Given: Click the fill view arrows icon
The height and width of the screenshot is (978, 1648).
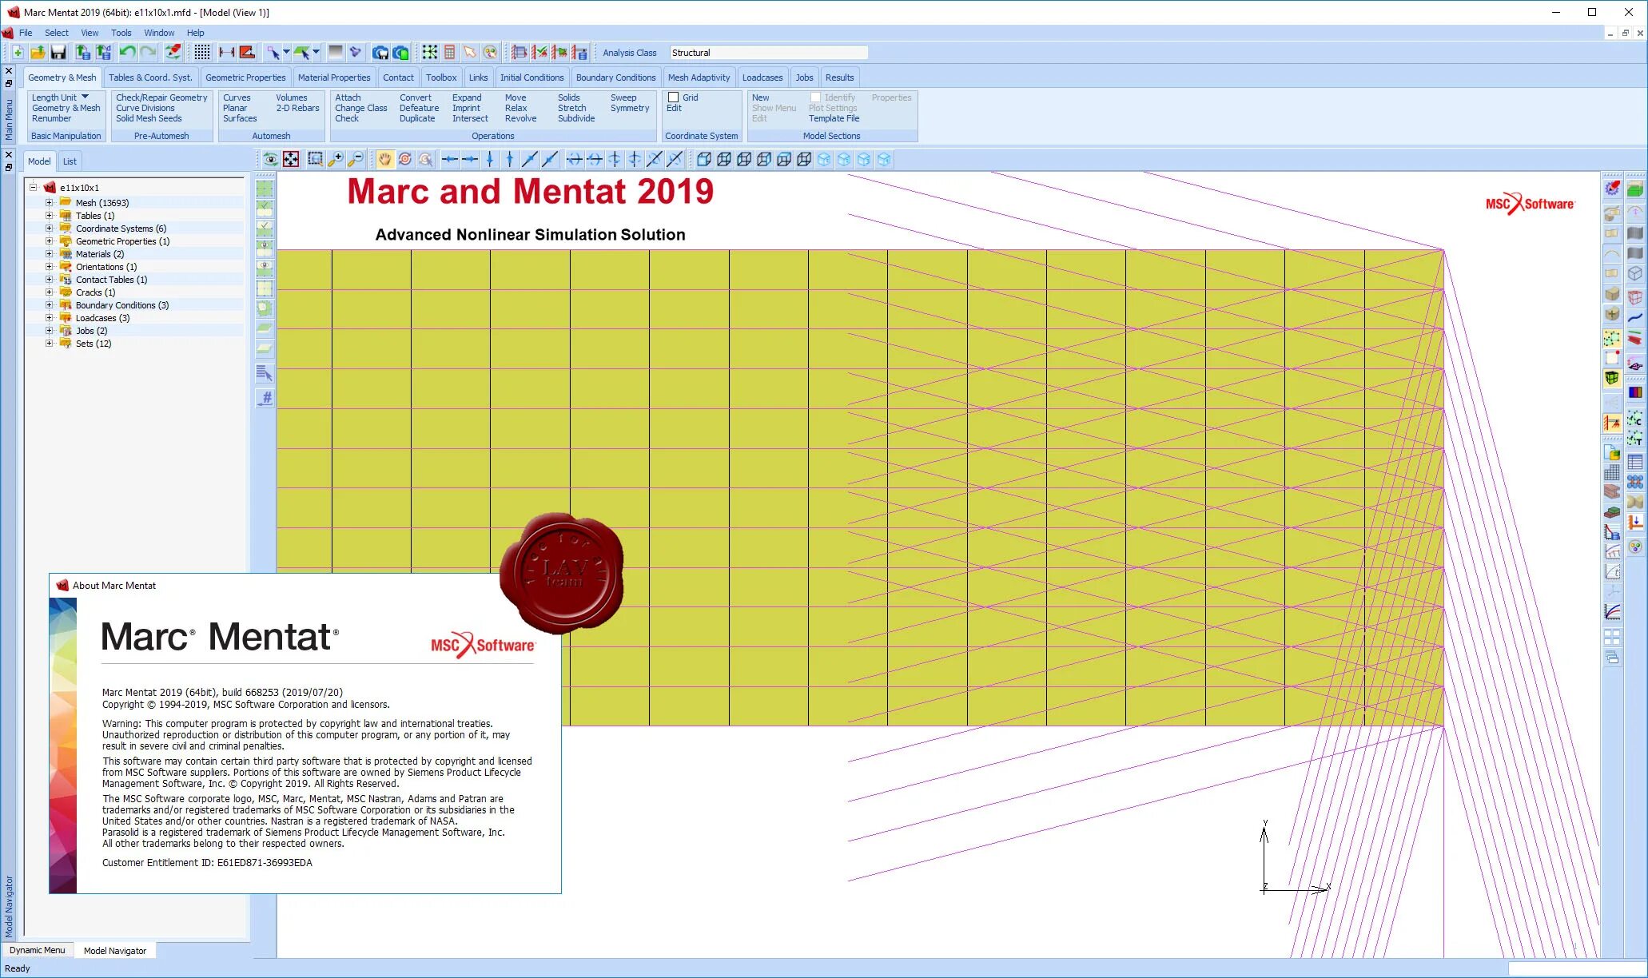Looking at the screenshot, I should pyautogui.click(x=291, y=160).
